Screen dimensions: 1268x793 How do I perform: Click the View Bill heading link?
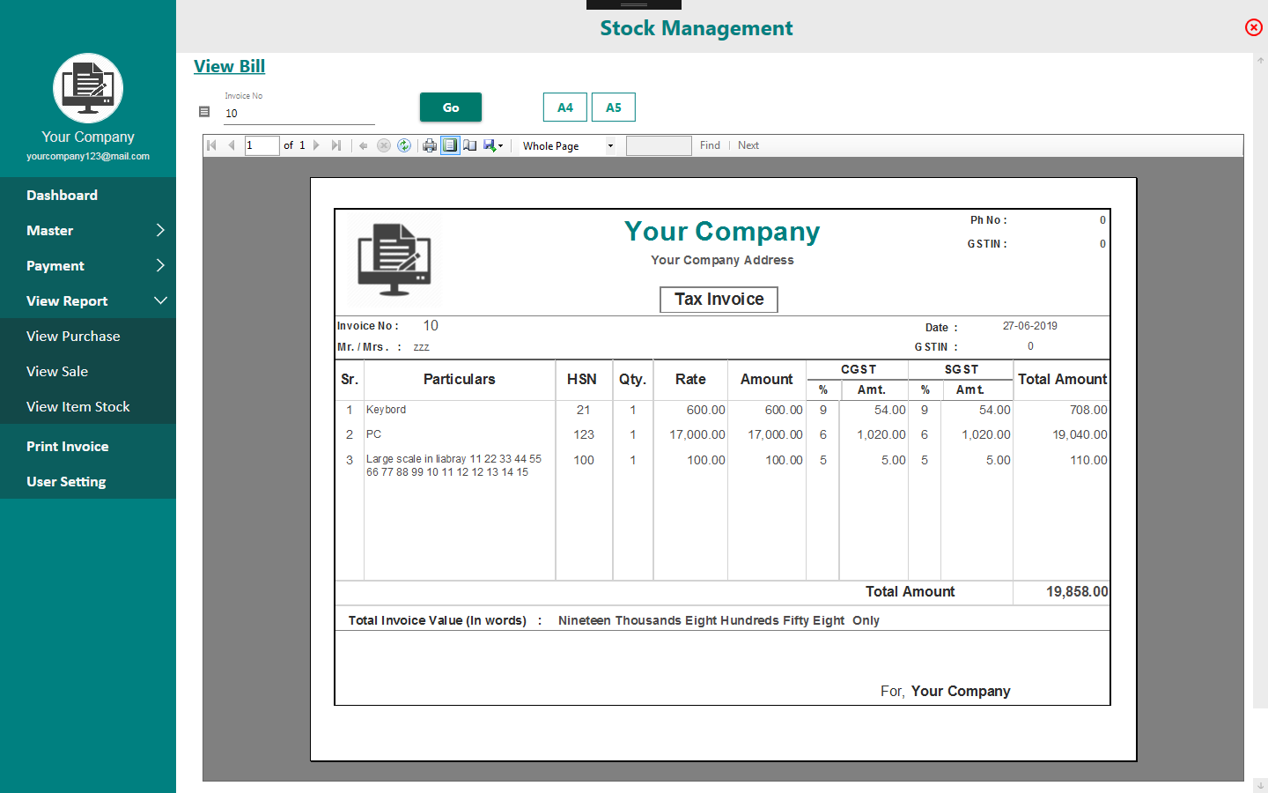[x=229, y=66]
